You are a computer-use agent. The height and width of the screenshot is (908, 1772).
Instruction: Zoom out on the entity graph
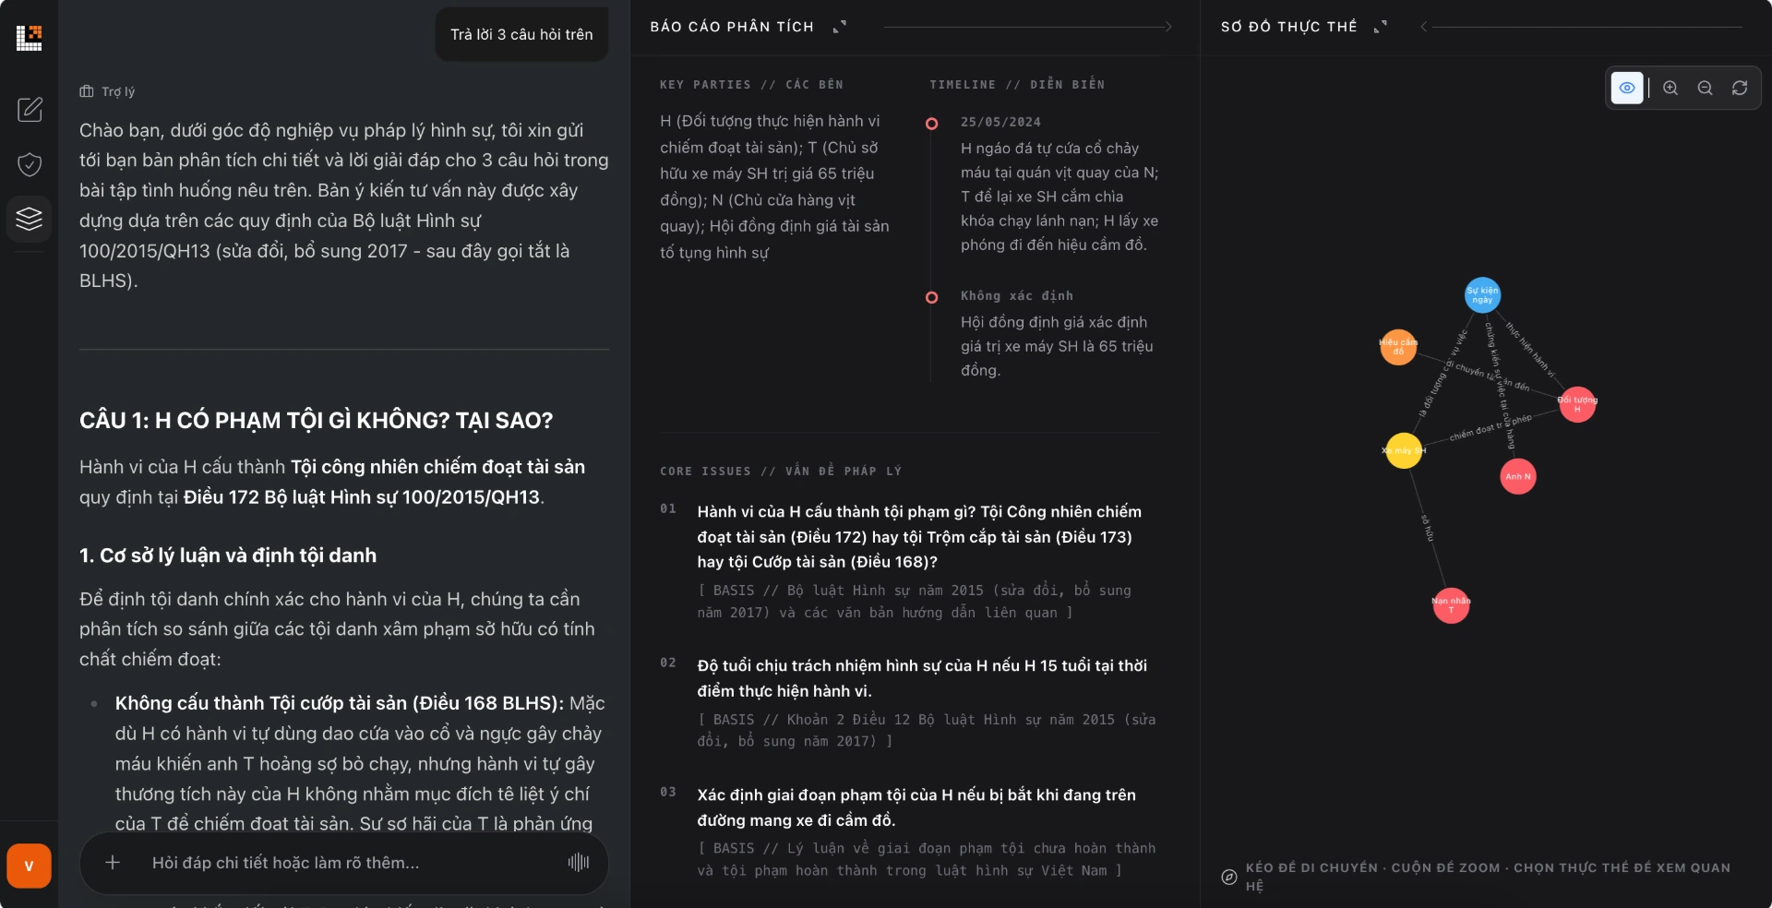point(1706,88)
